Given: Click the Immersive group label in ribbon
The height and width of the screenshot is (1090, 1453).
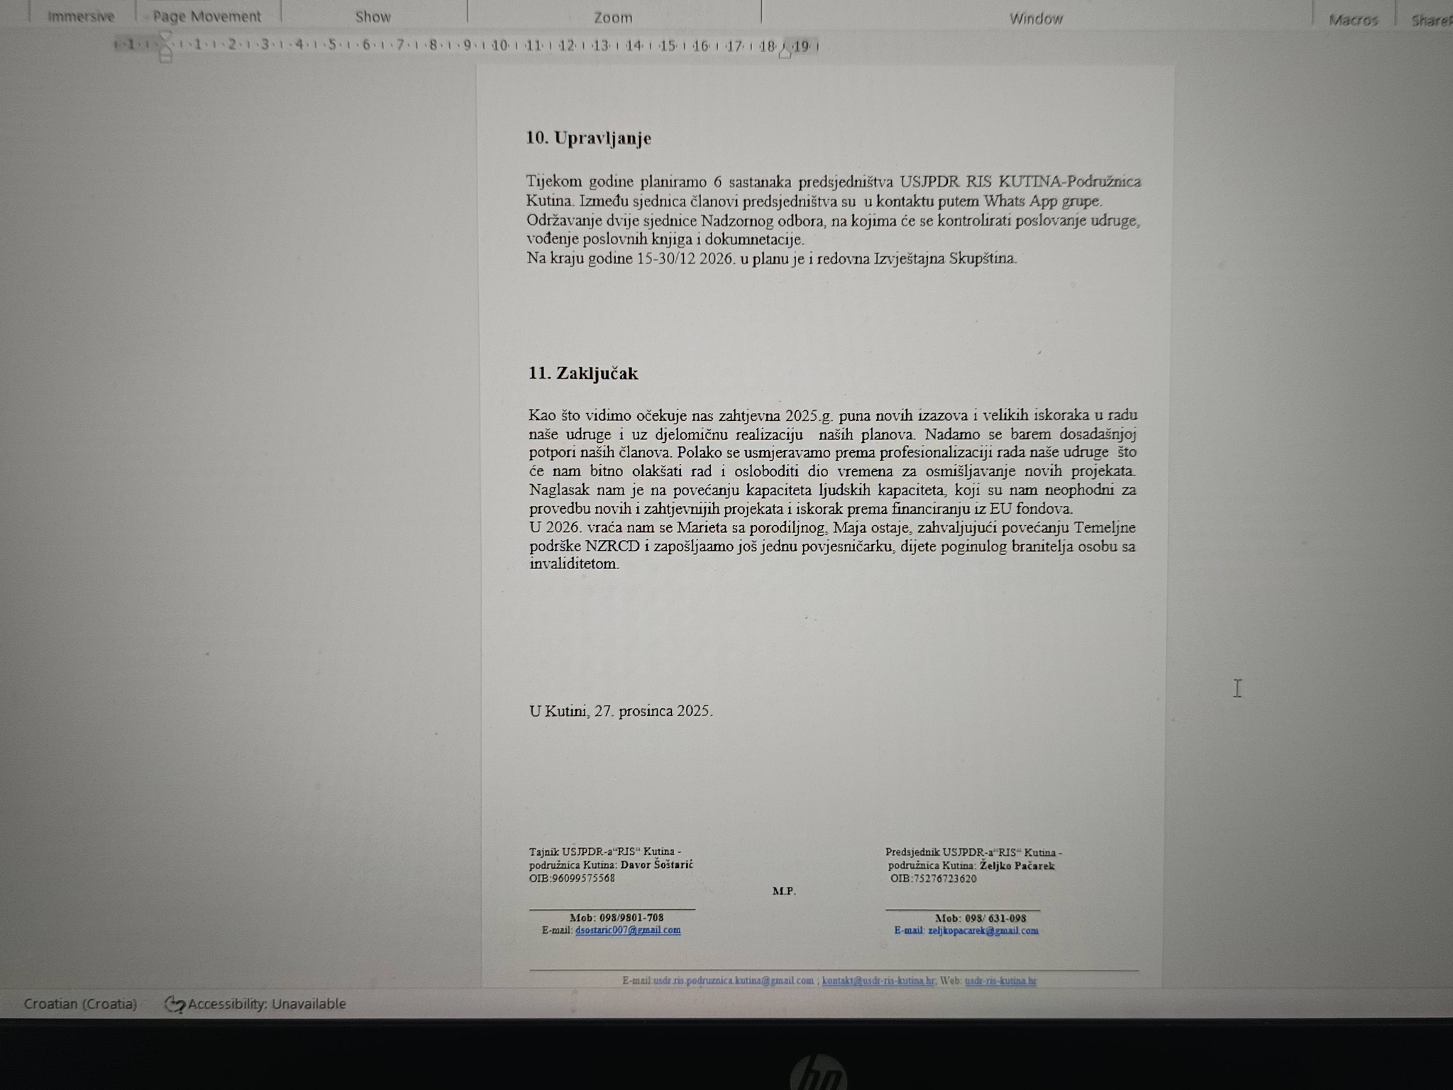Looking at the screenshot, I should coord(80,16).
